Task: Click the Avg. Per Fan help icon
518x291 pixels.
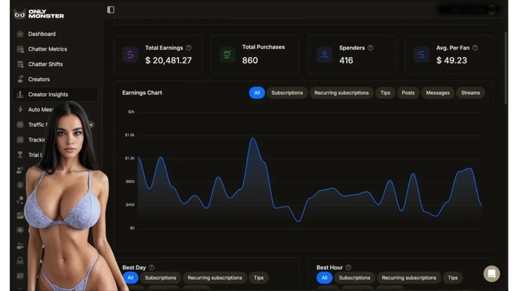Action: click(x=475, y=48)
